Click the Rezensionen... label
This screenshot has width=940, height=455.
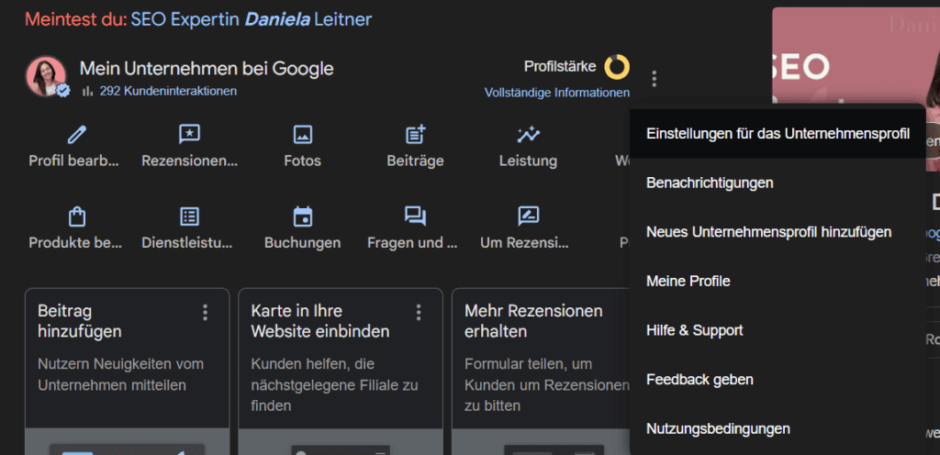coord(189,161)
